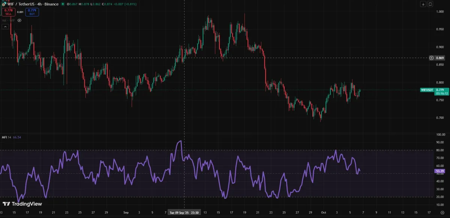This screenshot has height=218, width=450.
Task: Click the L0.862 low value
Action: coord(95,4)
